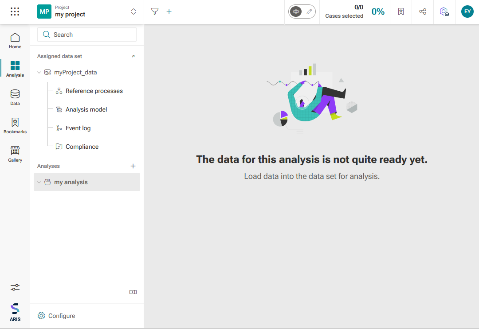Collapse the myProject_data tree node

click(39, 73)
